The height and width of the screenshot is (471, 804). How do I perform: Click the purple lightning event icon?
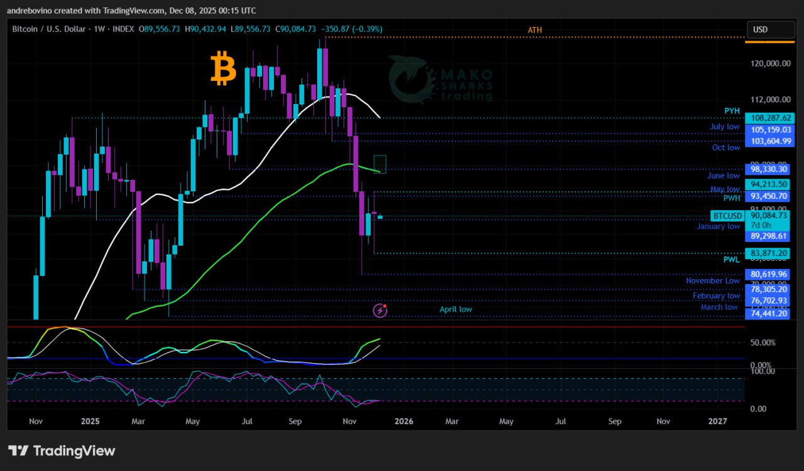tap(380, 310)
